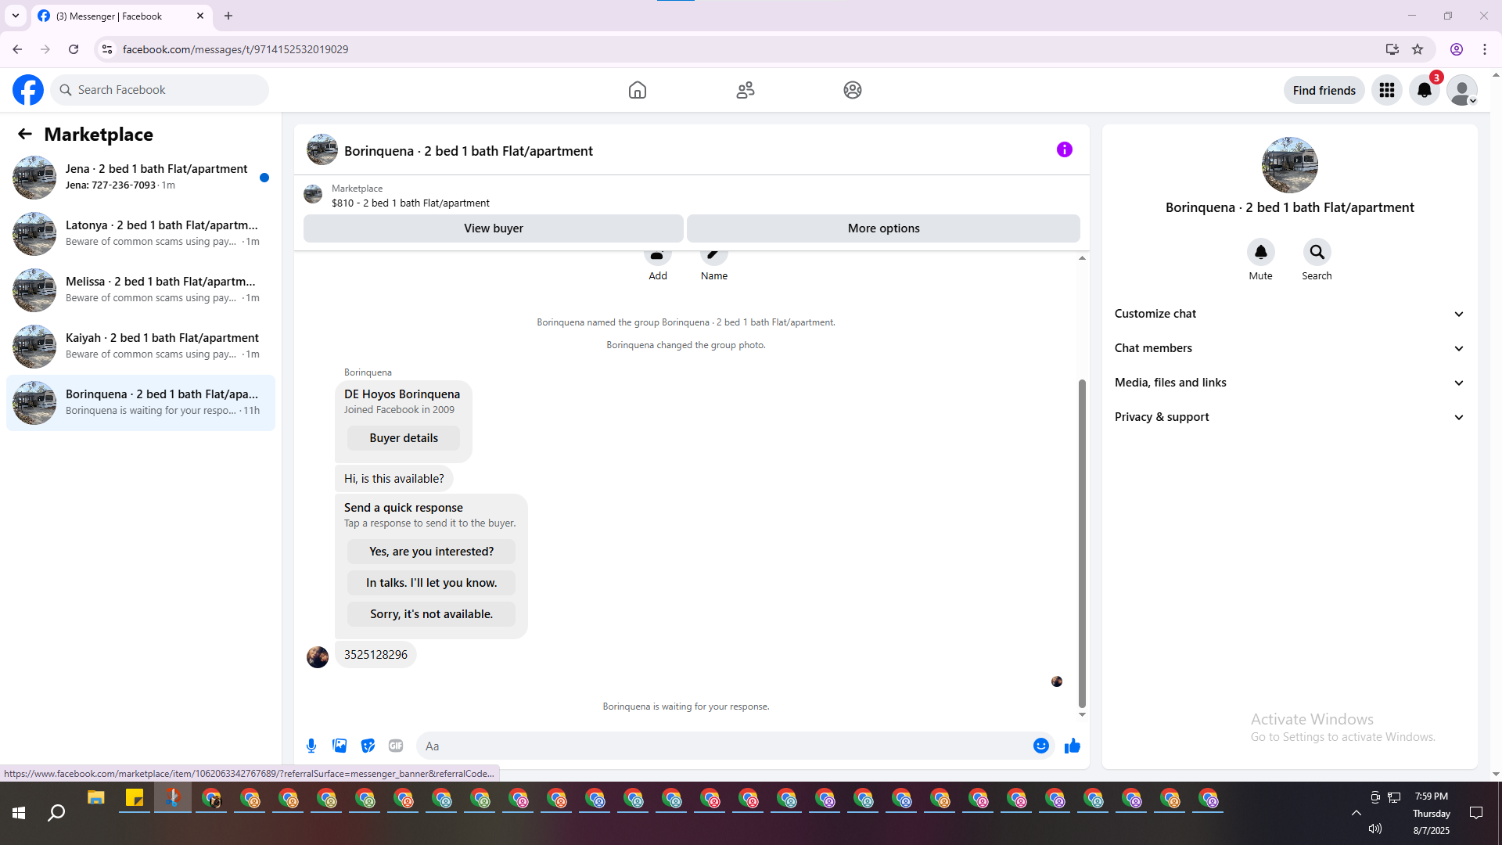
Task: Send quick reply "Sorry, it's not available."
Action: point(432,614)
